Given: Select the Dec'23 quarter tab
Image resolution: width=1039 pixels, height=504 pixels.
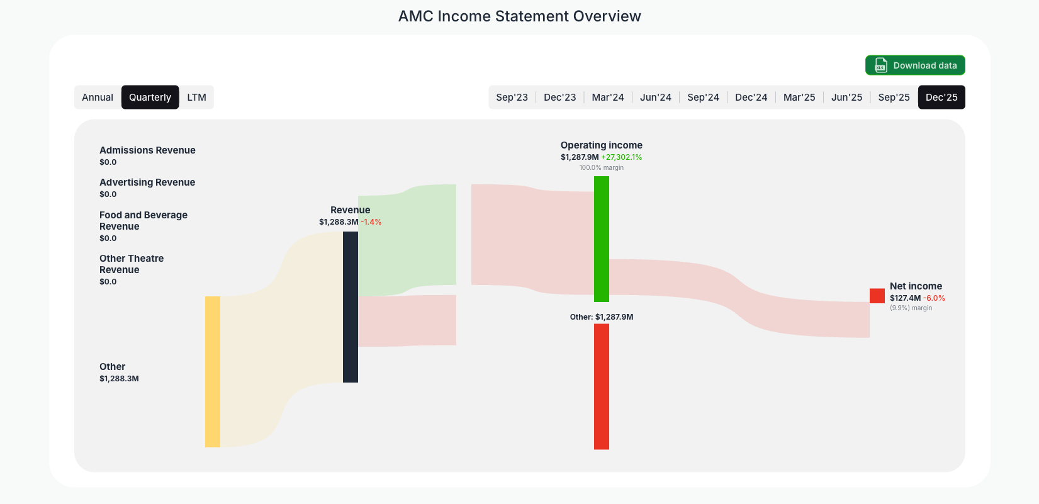Looking at the screenshot, I should (x=559, y=97).
